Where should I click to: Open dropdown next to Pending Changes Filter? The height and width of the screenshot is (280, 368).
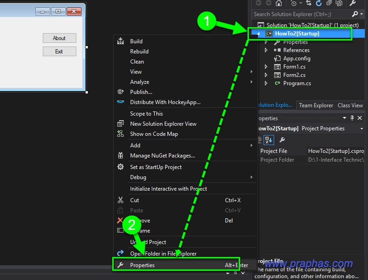pyautogui.click(x=301, y=3)
